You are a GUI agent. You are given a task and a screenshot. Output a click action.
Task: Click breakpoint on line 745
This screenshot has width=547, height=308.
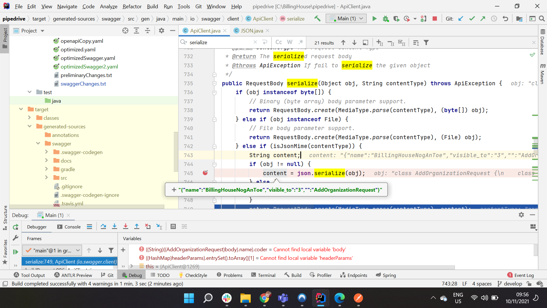pos(205,173)
